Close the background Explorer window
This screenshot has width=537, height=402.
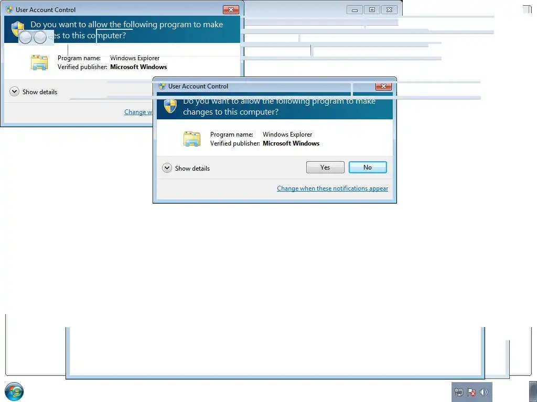click(x=390, y=10)
